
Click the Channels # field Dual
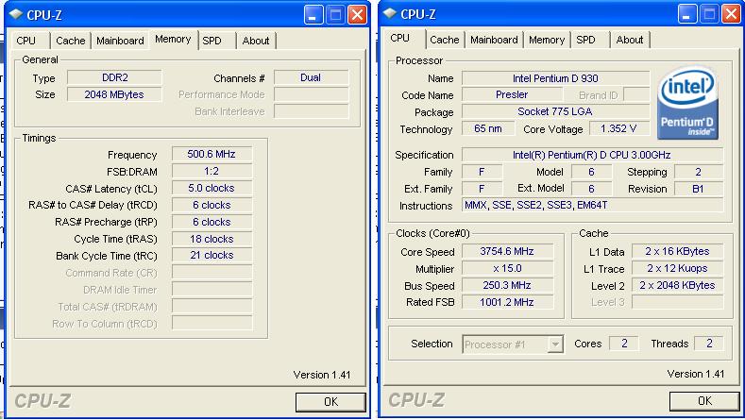[311, 77]
